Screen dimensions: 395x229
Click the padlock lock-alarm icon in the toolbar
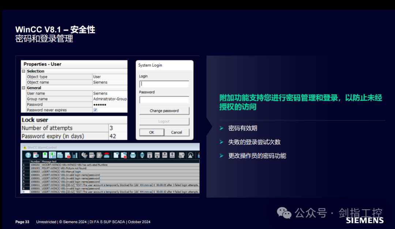click(x=68, y=154)
